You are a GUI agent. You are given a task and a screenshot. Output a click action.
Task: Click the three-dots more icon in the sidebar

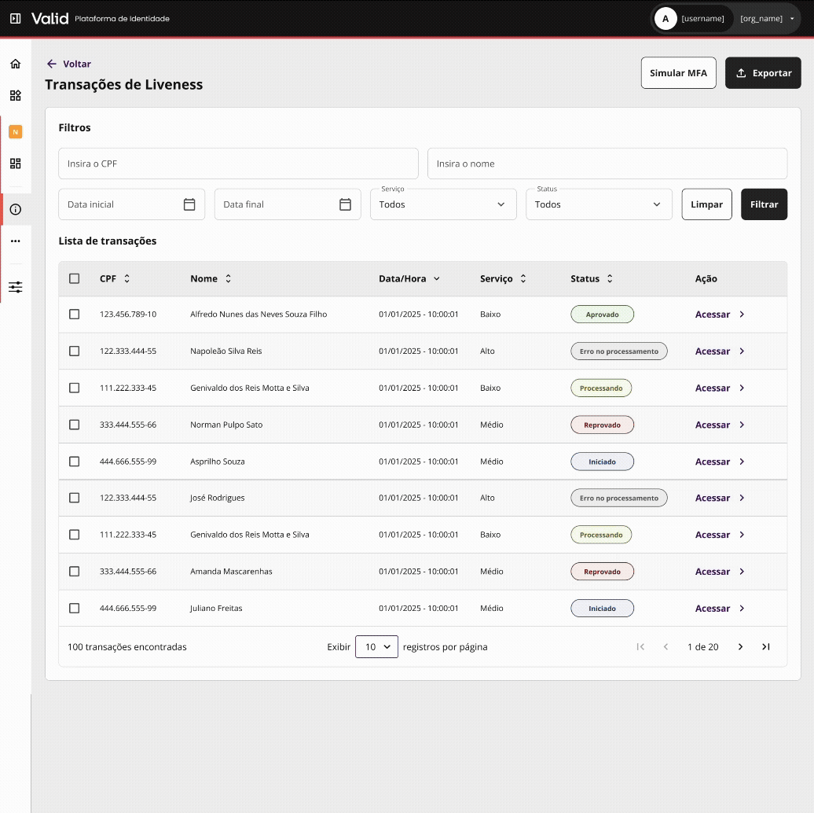point(15,241)
